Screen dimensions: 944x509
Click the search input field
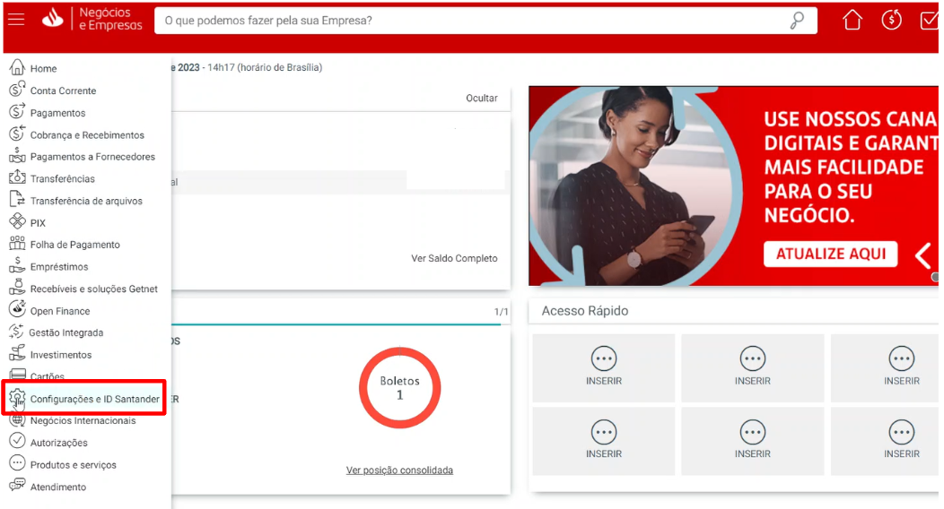coord(485,21)
